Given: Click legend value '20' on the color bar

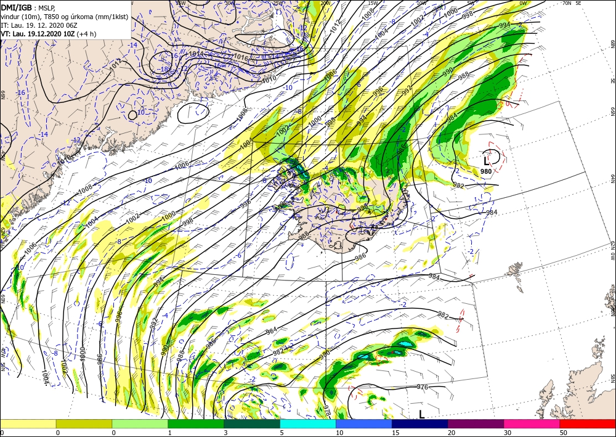Looking at the screenshot, I should (452, 433).
